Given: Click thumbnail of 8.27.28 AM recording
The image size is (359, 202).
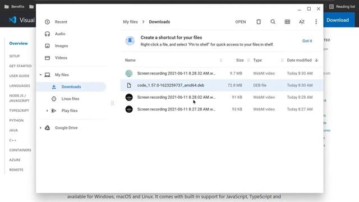Looking at the screenshot, I should [x=129, y=109].
